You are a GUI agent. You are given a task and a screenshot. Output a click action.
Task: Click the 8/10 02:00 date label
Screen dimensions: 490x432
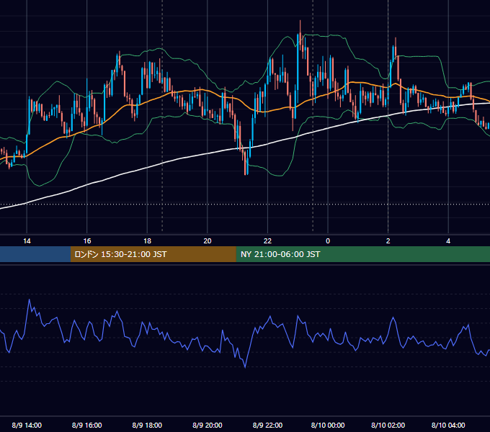388,425
